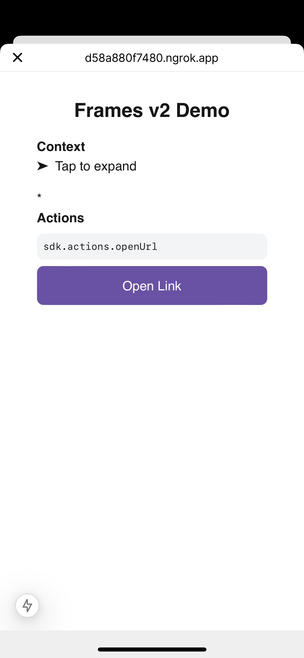The height and width of the screenshot is (658, 304).
Task: Select the Frames v2 Demo heading
Action: (152, 110)
